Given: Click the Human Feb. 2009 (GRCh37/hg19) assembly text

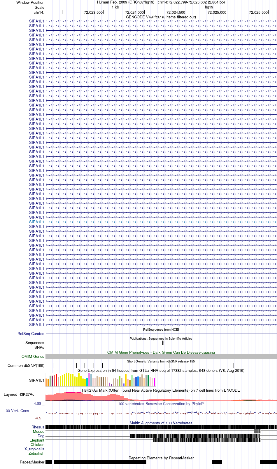Looking at the screenshot, I should pos(126,2).
